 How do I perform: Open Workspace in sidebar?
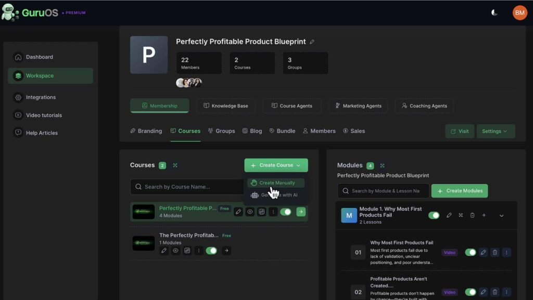[50, 76]
